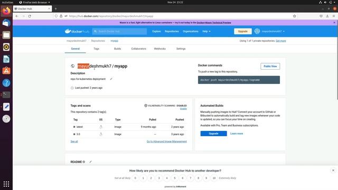The height and width of the screenshot is (190, 338).
Task: Open the Files manager dock icon
Action: coord(6,35)
